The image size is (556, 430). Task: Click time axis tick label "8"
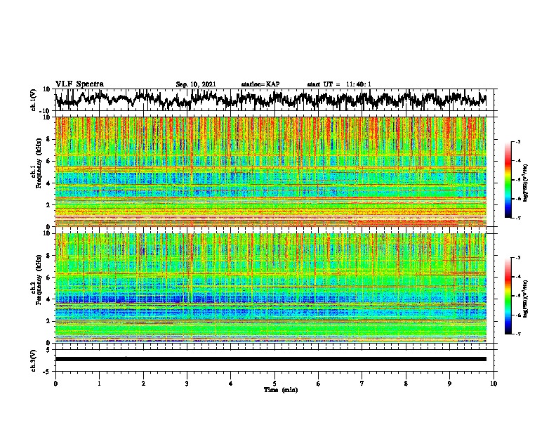406,384
